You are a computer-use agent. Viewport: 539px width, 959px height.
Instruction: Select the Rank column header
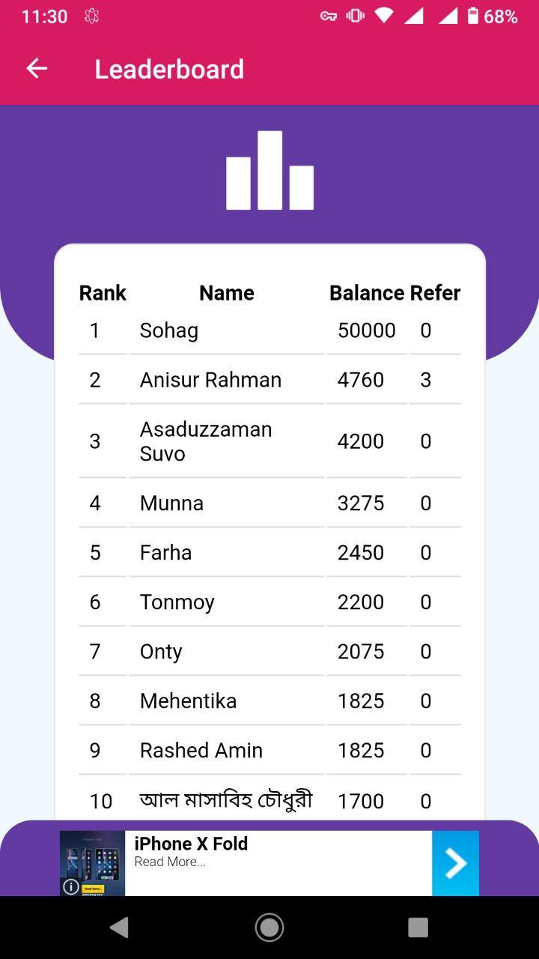tap(103, 293)
